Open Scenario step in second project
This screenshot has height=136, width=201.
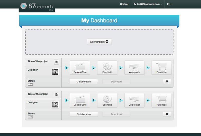(107, 100)
